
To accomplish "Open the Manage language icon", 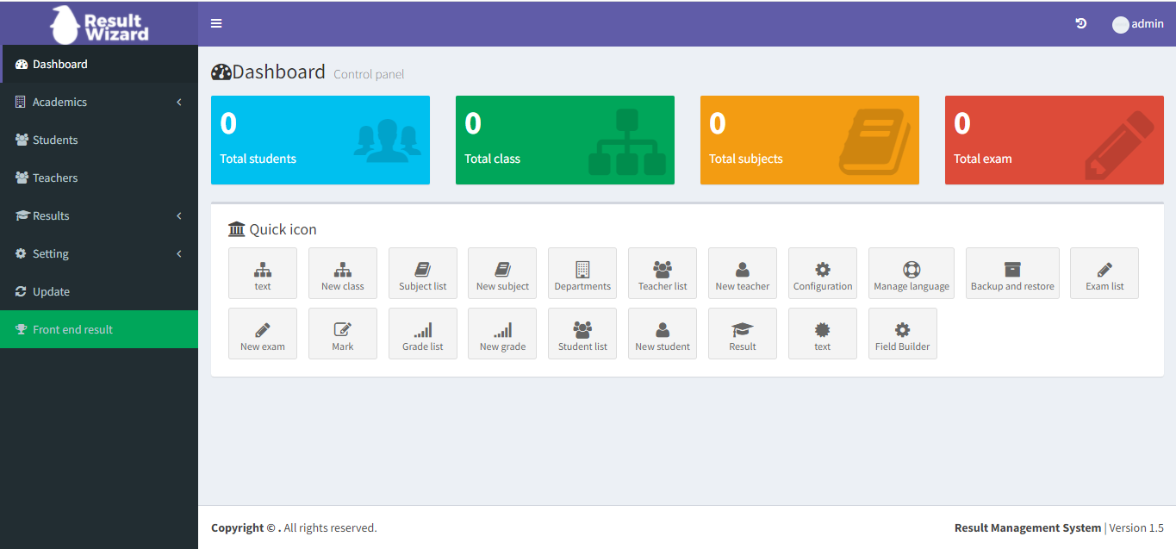I will [x=912, y=273].
